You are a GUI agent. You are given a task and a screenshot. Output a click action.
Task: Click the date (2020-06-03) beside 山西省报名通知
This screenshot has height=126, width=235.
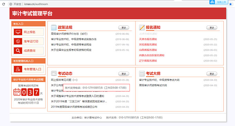point(210,50)
